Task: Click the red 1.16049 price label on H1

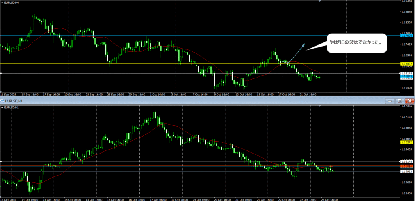Action: click(x=406, y=166)
